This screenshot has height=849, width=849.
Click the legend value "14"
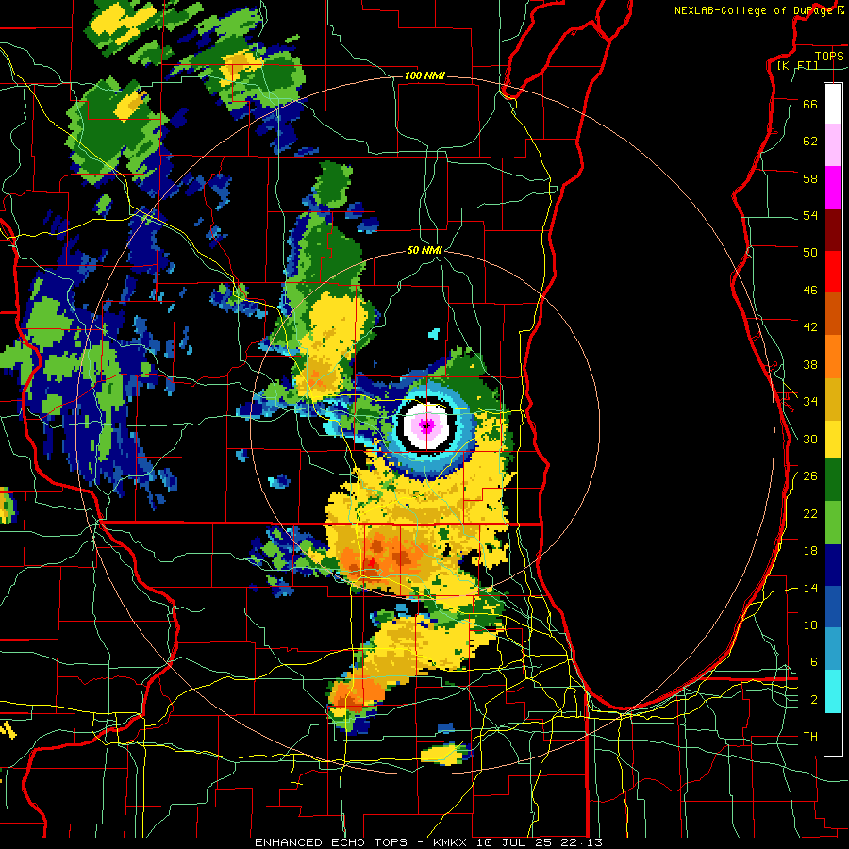pos(810,588)
